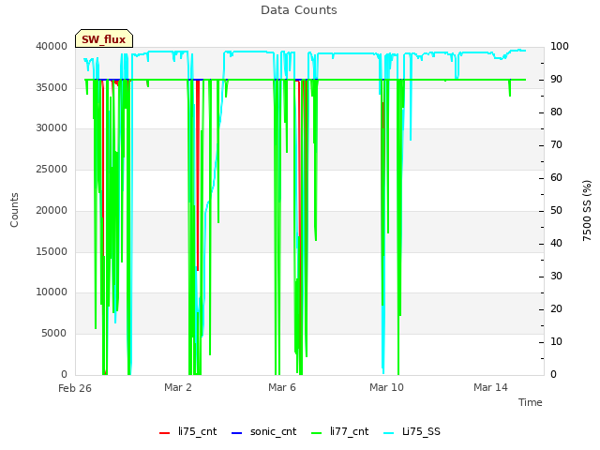The image size is (600, 450).
Task: Click the 60 right-axis tick label
Action: 556,178
